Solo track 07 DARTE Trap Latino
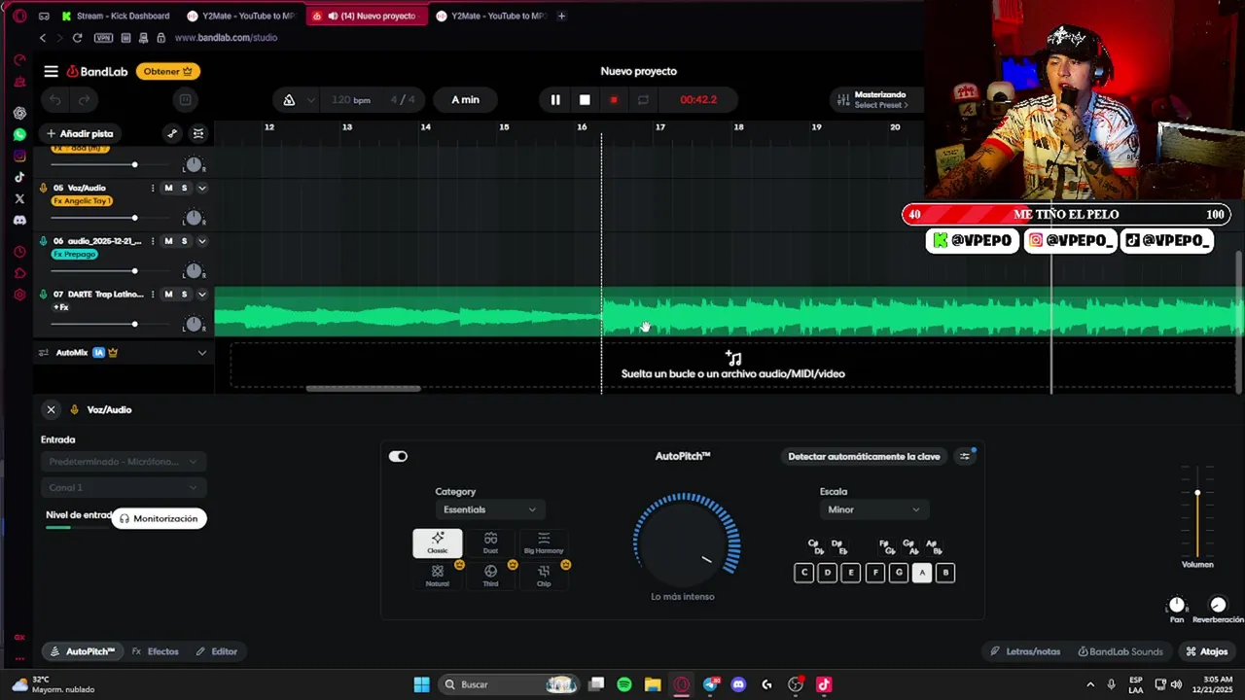 coord(184,295)
